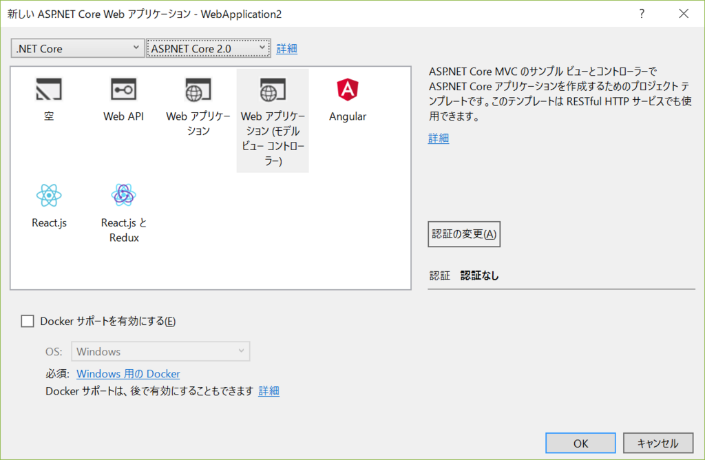Click the OS: label text
The image size is (705, 460).
tap(54, 352)
